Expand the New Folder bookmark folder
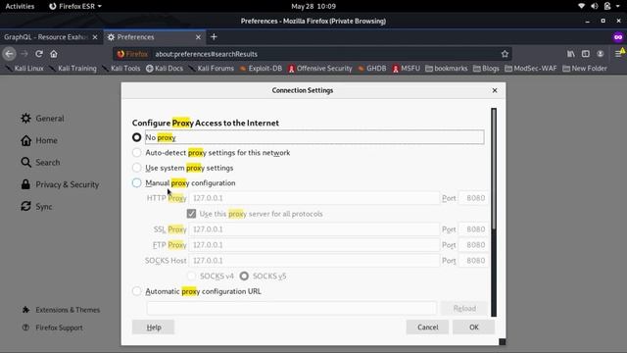Screen dimensions: 627x353 [x=585, y=69]
